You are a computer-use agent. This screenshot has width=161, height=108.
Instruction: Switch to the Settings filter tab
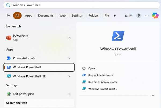tap(77, 16)
